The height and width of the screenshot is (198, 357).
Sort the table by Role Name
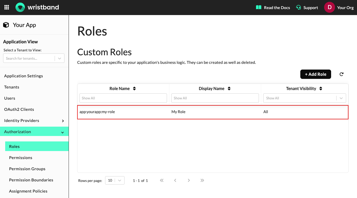134,88
